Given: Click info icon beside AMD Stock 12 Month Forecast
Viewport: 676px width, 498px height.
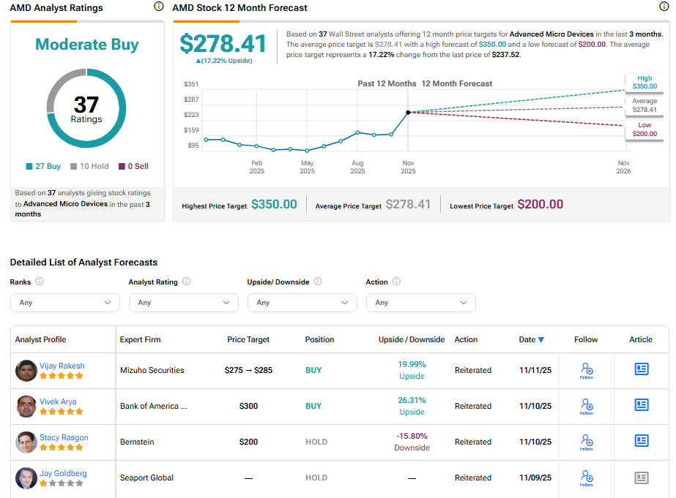Looking at the screenshot, I should pyautogui.click(x=664, y=7).
